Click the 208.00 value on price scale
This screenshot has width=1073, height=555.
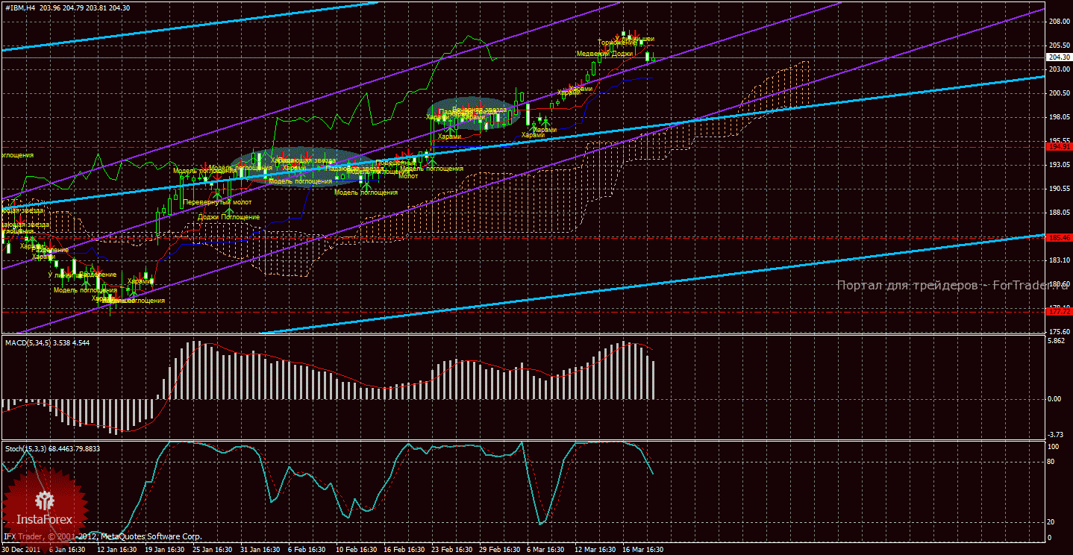click(x=1058, y=22)
